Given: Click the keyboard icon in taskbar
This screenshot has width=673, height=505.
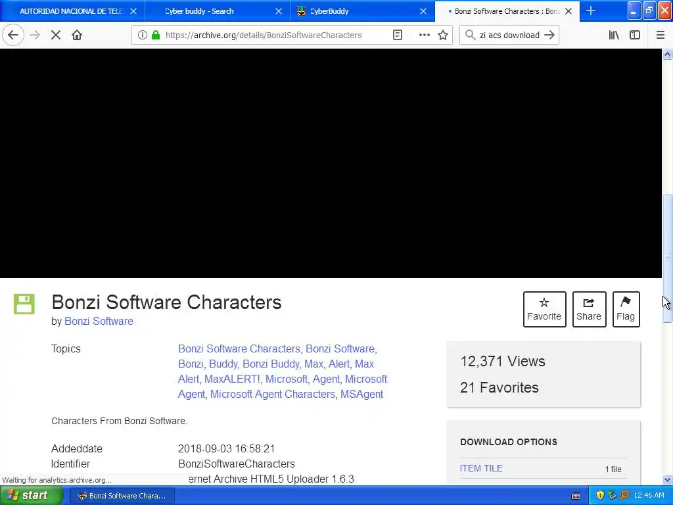Looking at the screenshot, I should (x=576, y=496).
